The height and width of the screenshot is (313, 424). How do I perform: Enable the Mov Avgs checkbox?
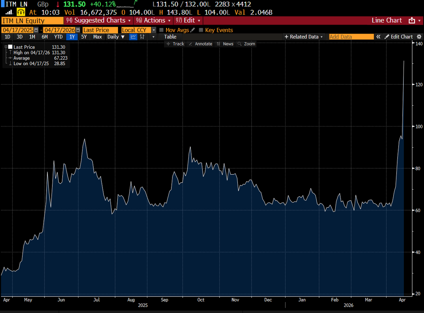click(x=161, y=30)
